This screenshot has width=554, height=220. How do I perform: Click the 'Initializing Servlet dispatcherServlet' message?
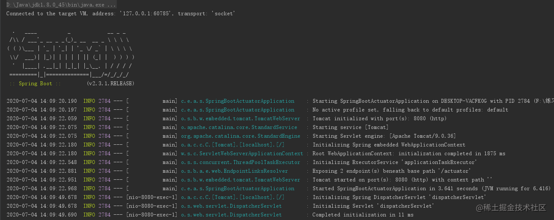373,206
